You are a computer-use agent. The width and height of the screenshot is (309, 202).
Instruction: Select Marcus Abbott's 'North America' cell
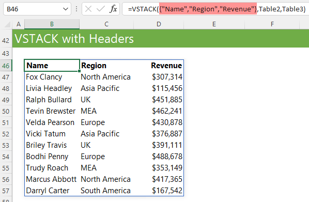[106, 179]
